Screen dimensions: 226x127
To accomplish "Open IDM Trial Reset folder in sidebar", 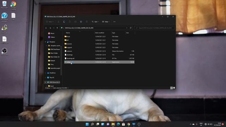I will click(54, 49).
